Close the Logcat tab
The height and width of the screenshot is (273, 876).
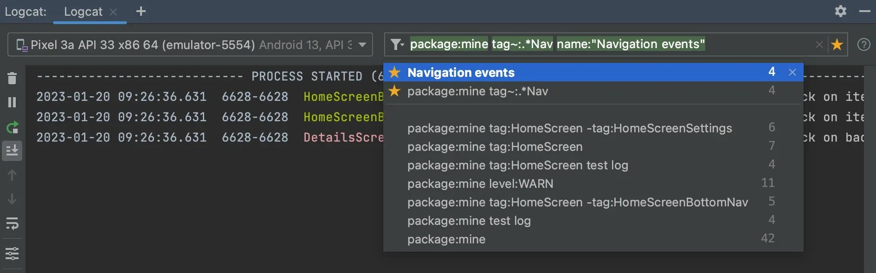coord(113,12)
